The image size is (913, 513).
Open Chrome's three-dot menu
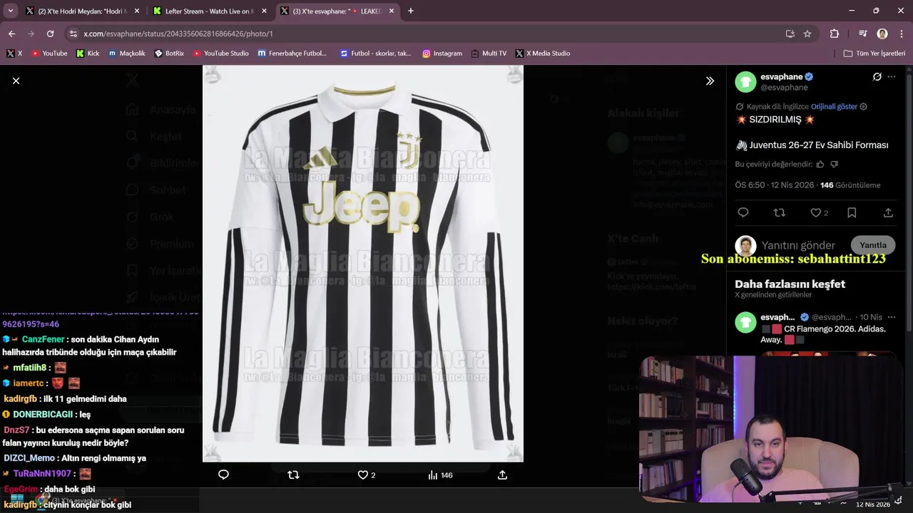click(900, 33)
